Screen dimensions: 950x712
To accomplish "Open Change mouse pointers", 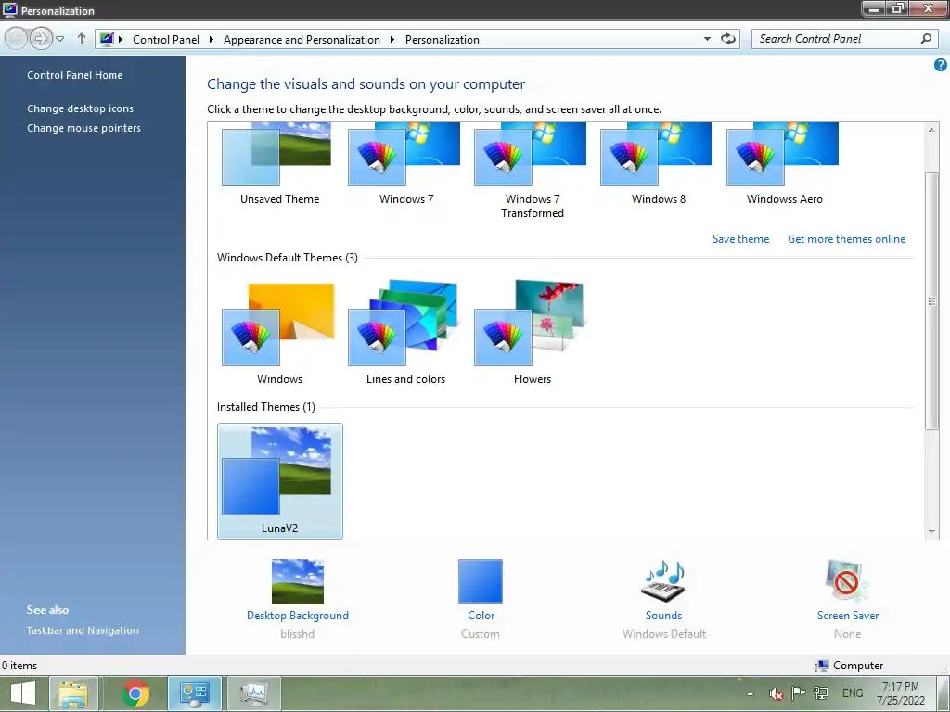I will [83, 128].
